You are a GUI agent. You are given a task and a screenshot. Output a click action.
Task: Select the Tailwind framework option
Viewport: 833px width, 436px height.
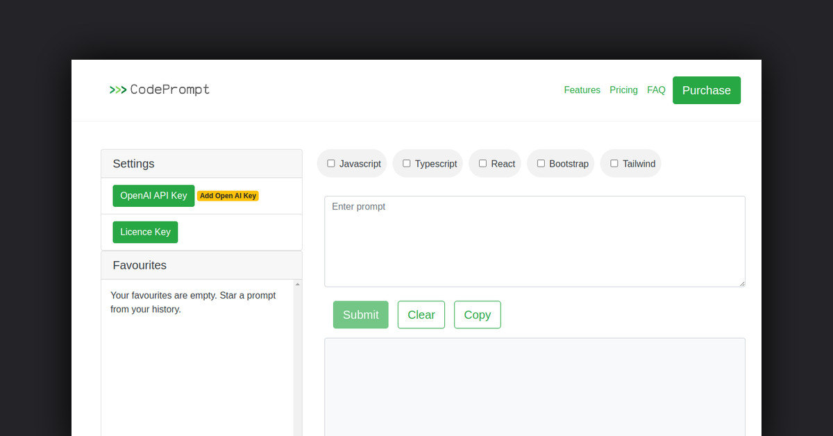(614, 163)
